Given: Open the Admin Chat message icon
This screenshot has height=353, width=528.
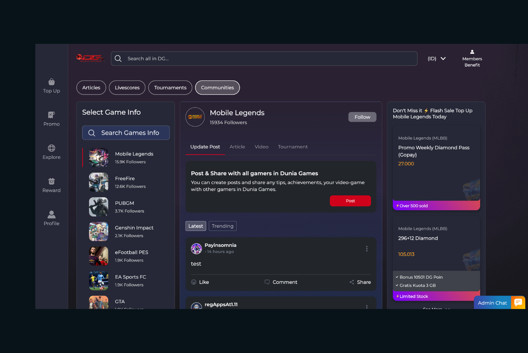Looking at the screenshot, I should (518, 303).
